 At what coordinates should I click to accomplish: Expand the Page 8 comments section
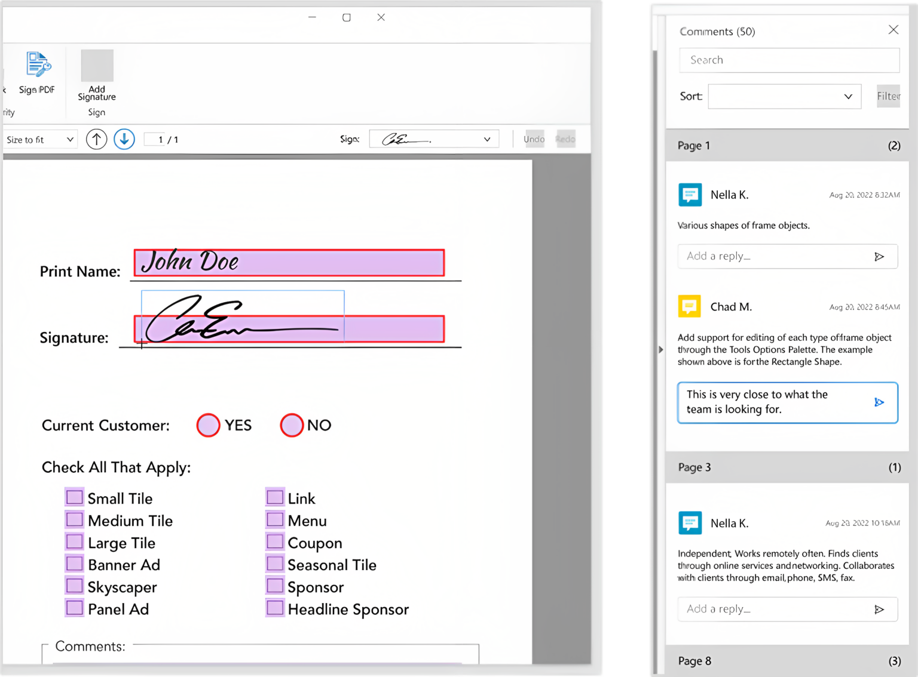[786, 661]
